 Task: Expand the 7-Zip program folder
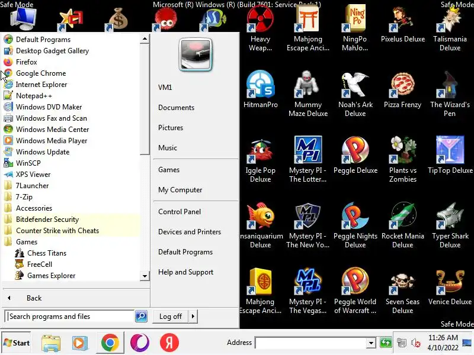click(24, 197)
